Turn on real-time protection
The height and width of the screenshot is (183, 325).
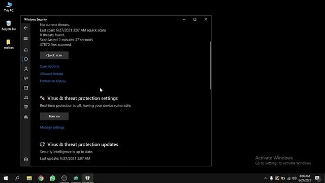pos(54,116)
